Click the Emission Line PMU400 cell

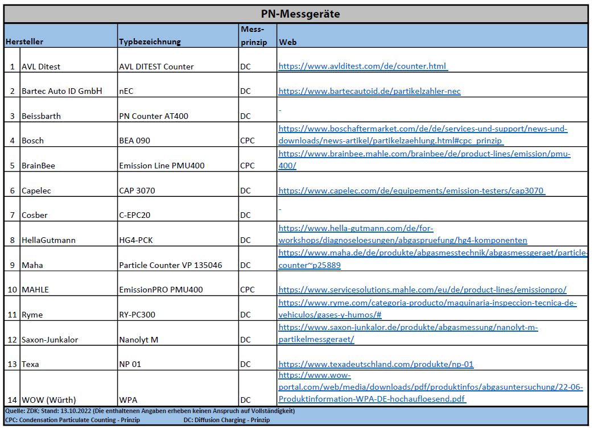pos(178,159)
